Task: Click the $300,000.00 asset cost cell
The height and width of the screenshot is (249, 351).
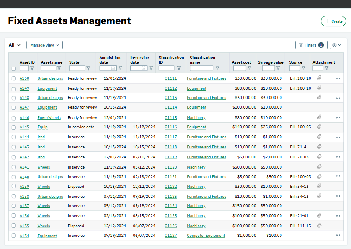Action: click(x=244, y=167)
